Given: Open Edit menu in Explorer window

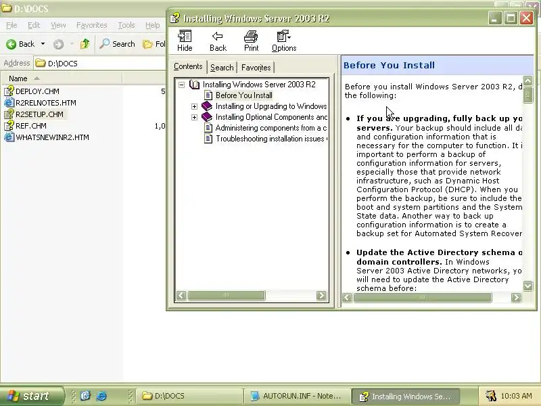Looking at the screenshot, I should (33, 25).
